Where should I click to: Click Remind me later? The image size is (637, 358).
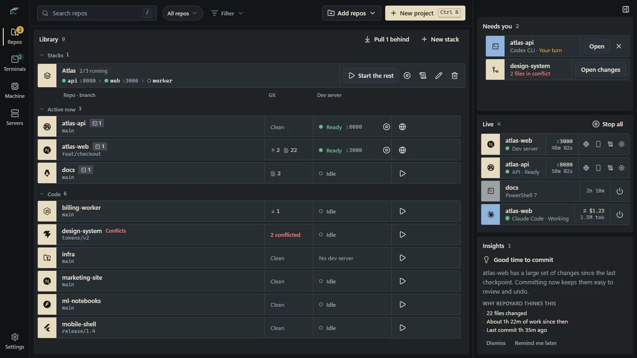pos(536,343)
